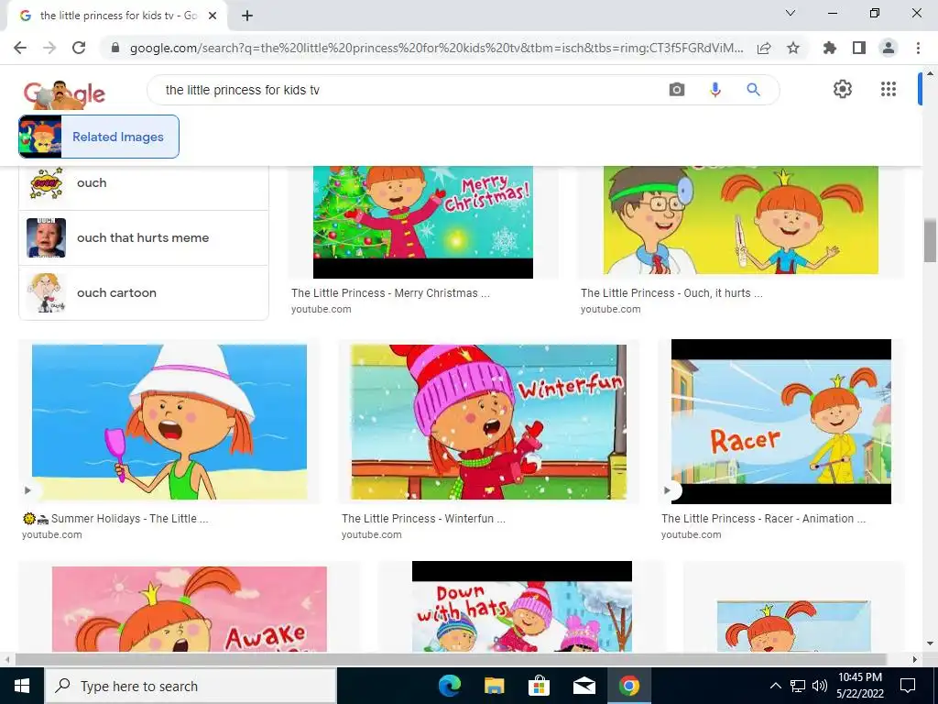View site information lock icon
The height and width of the screenshot is (704, 938).
pos(115,48)
